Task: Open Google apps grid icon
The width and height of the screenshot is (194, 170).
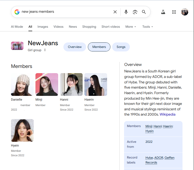Action: pos(174,12)
